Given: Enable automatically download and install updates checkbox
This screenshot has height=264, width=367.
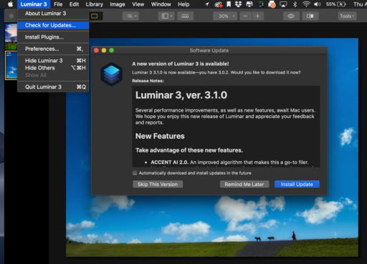Looking at the screenshot, I should (135, 173).
